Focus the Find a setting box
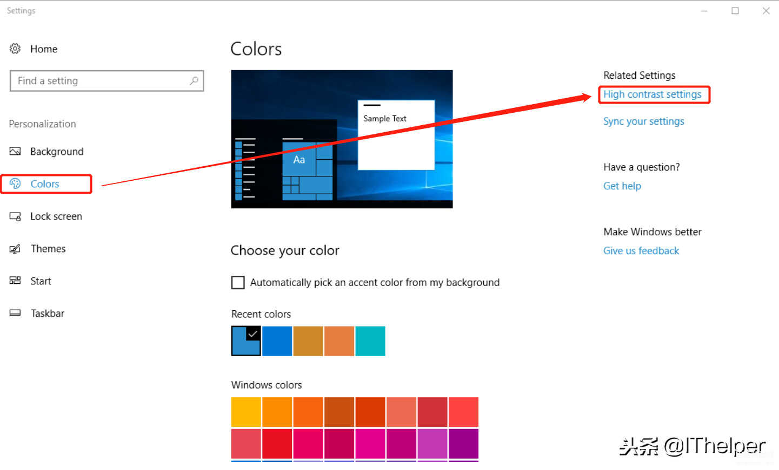The height and width of the screenshot is (470, 779). click(x=106, y=81)
